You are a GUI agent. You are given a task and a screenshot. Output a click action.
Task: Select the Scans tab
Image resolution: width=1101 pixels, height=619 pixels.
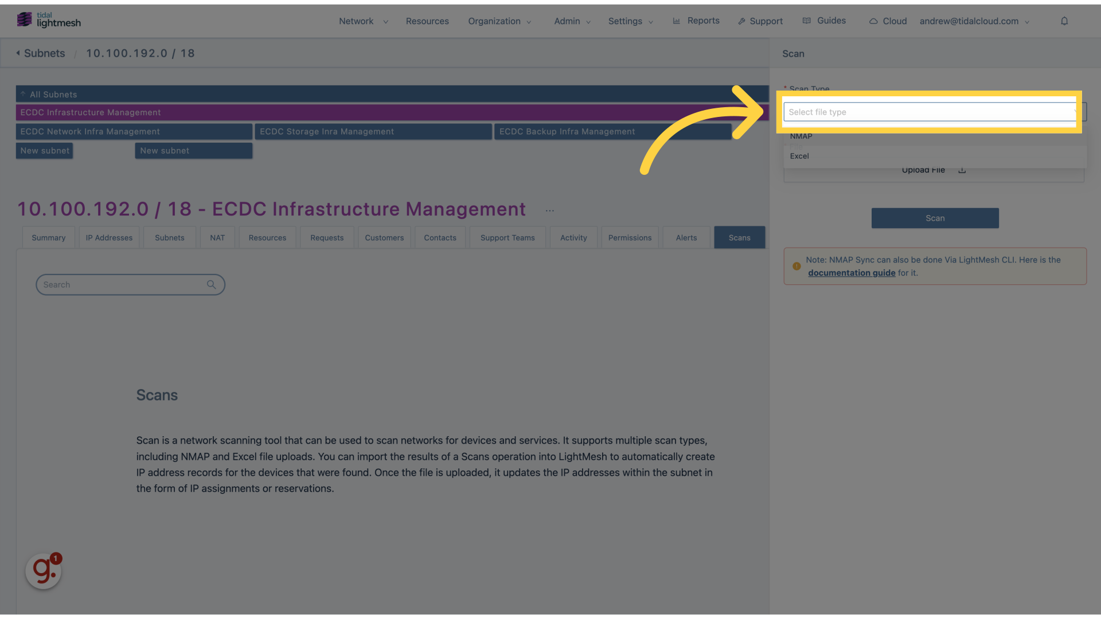point(740,238)
